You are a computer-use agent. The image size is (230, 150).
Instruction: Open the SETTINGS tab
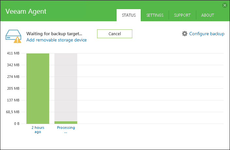pos(155,15)
